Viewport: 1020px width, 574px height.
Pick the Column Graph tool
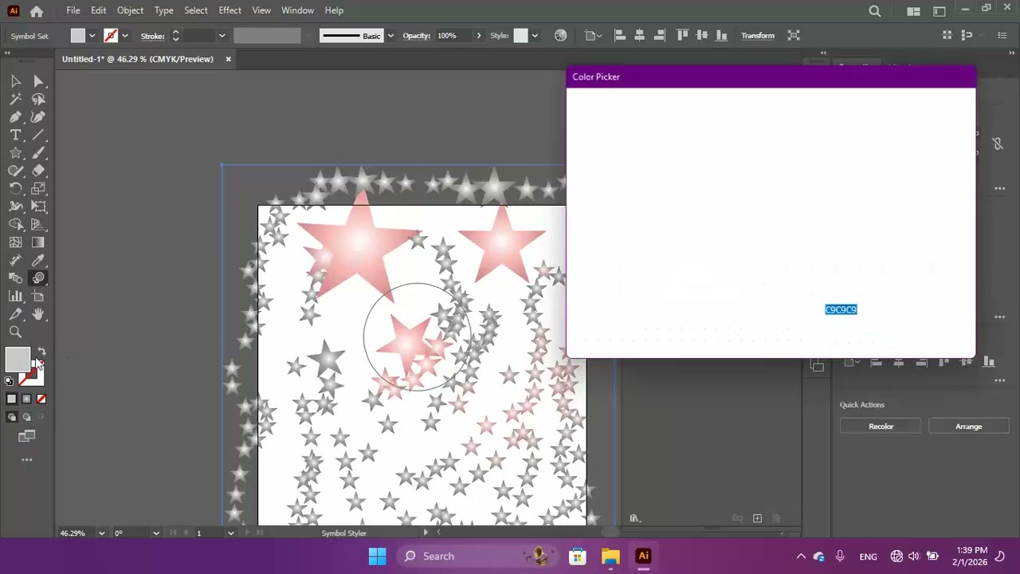(15, 297)
